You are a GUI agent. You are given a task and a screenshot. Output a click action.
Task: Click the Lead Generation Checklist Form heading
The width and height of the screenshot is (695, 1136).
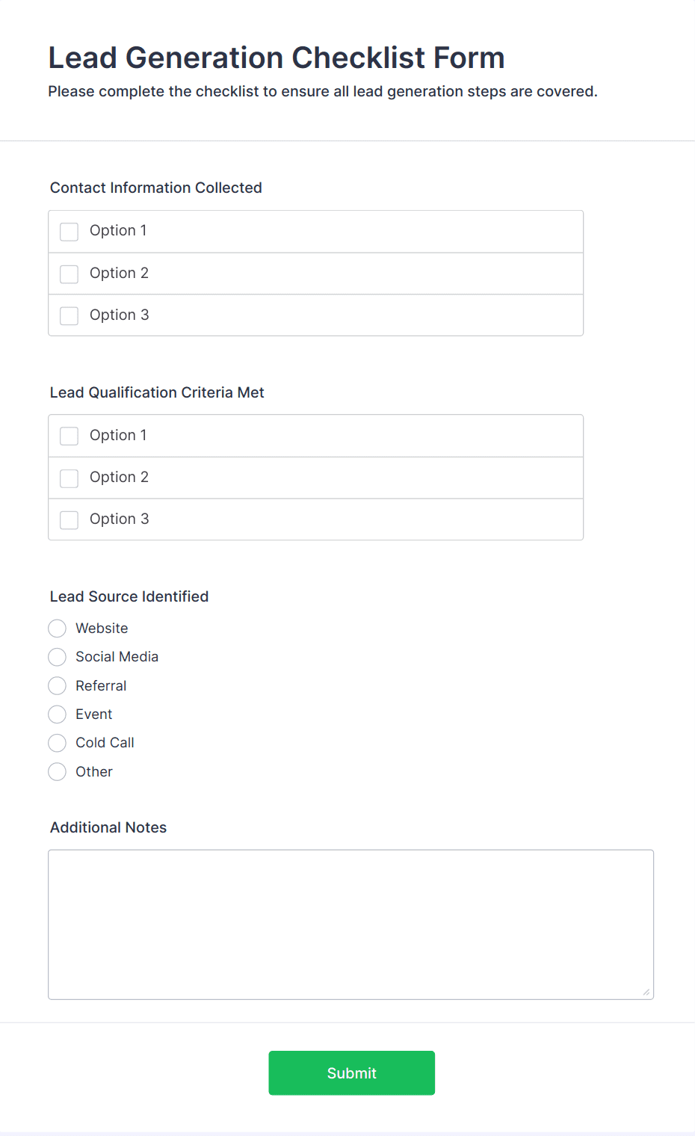[x=277, y=58]
